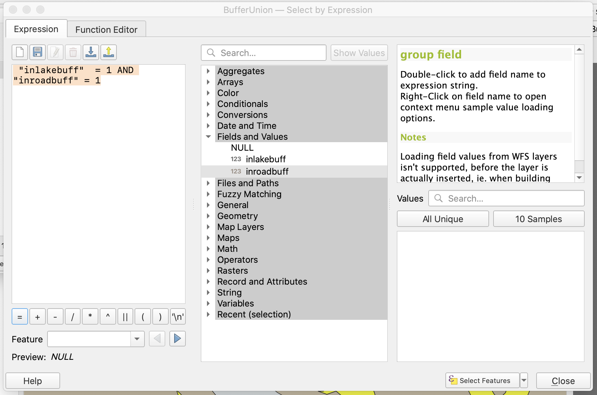Expand the Aggregates function group
This screenshot has height=395, width=597.
pos(208,71)
